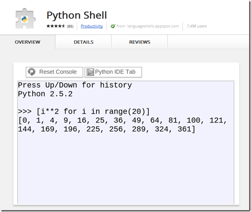Click the 'Python 2.5.2' version line
251x212 pixels.
[x=45, y=94]
